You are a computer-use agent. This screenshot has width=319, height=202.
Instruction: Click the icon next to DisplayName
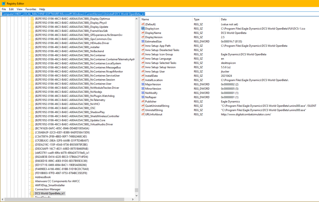tap(143, 33)
